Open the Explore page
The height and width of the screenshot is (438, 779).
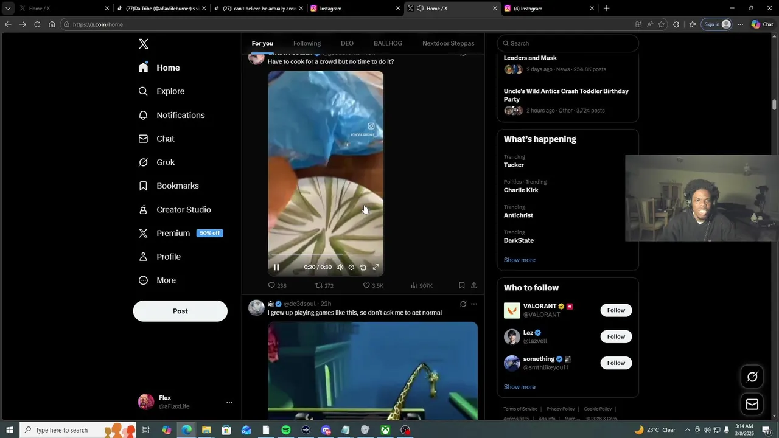pos(161,91)
